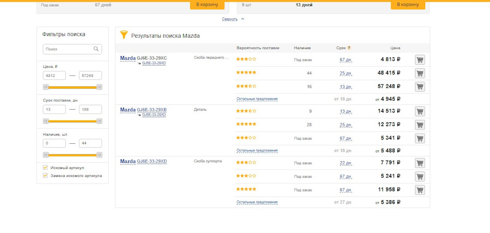Open the Mazda brand link for GJ6E-33-29XD row
490x233 pixels.
[x=128, y=161]
